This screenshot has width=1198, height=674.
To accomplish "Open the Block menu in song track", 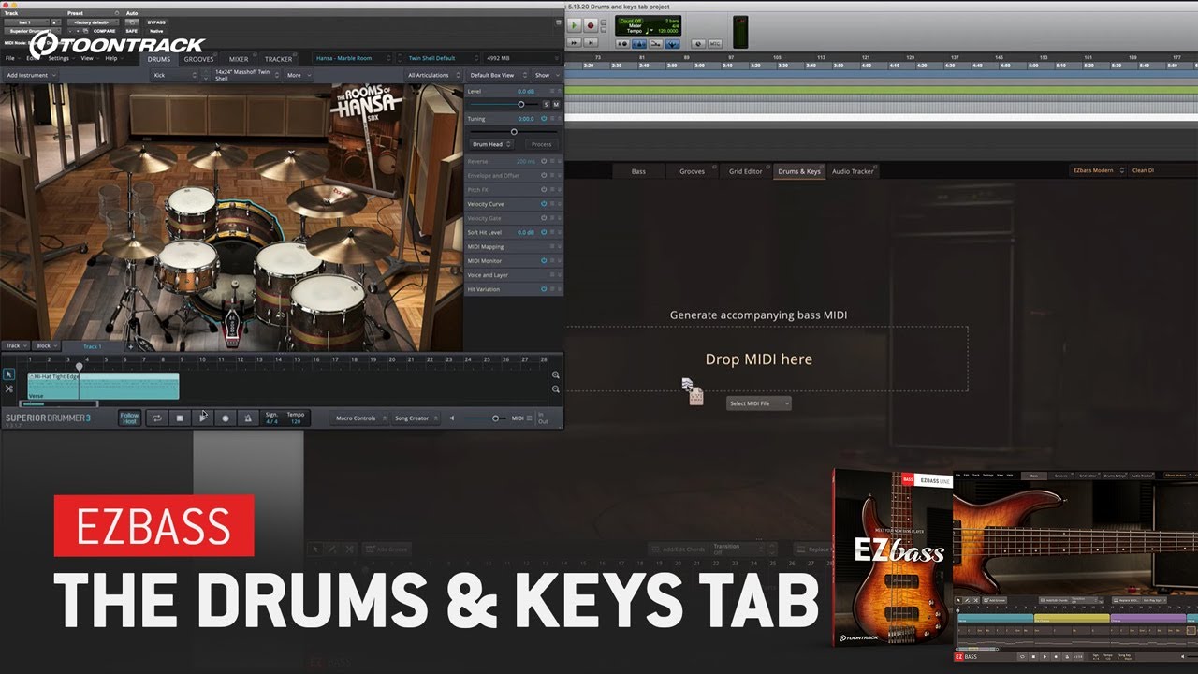I will (46, 346).
